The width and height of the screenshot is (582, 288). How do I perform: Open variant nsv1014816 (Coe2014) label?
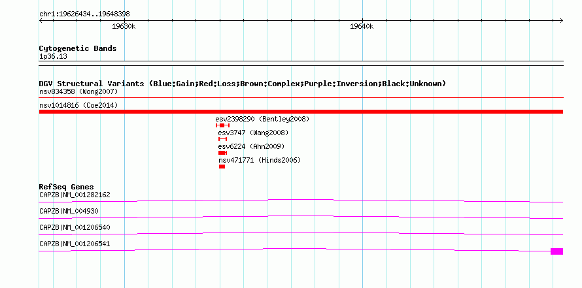click(78, 105)
